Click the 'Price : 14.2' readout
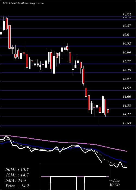 [17, 186]
